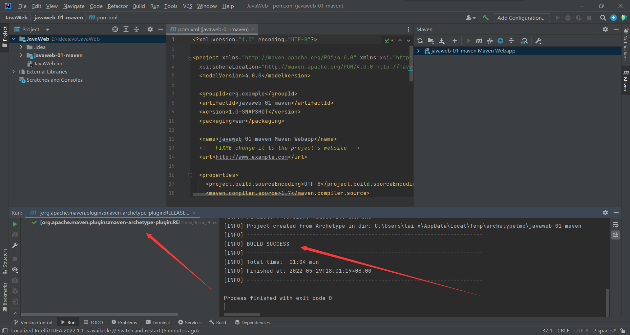
Task: Click the Run tree horizontal scrollbar
Action: click(x=99, y=314)
